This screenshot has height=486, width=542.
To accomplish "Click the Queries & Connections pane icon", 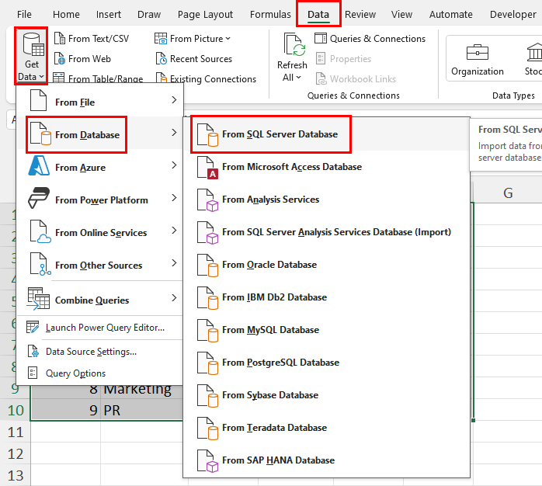I will coord(321,38).
